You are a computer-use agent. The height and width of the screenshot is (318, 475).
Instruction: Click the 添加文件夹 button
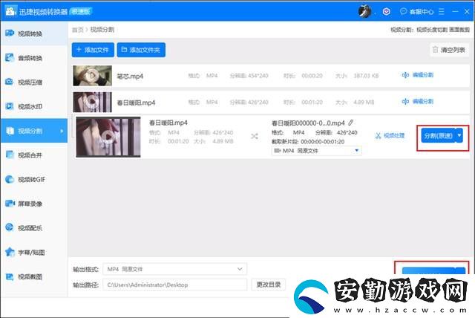tap(141, 50)
